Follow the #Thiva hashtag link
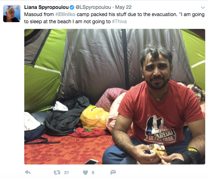This screenshot has width=208, height=178. (x=119, y=21)
